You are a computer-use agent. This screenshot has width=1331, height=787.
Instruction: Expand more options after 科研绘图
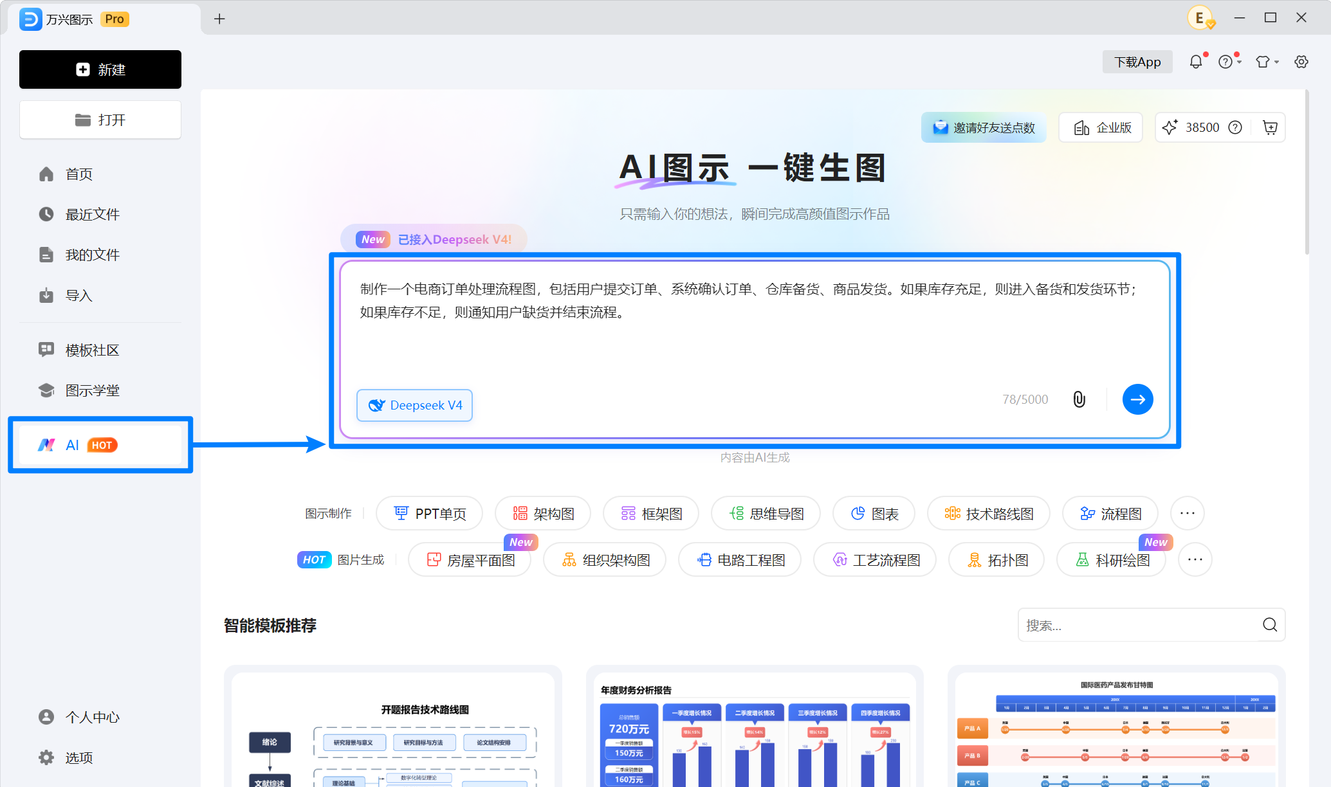click(1195, 559)
